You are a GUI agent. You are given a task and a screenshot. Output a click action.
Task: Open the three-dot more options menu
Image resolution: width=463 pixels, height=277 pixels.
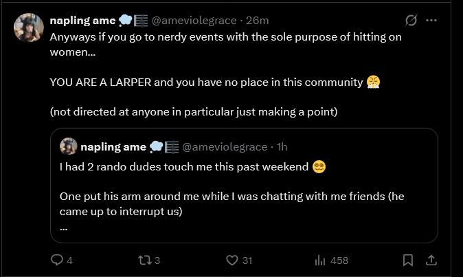pos(431,21)
